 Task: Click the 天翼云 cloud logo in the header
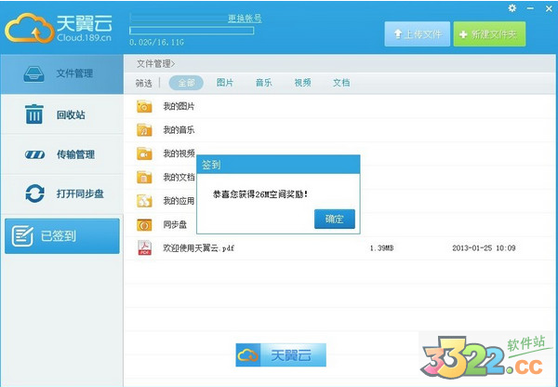(x=59, y=28)
